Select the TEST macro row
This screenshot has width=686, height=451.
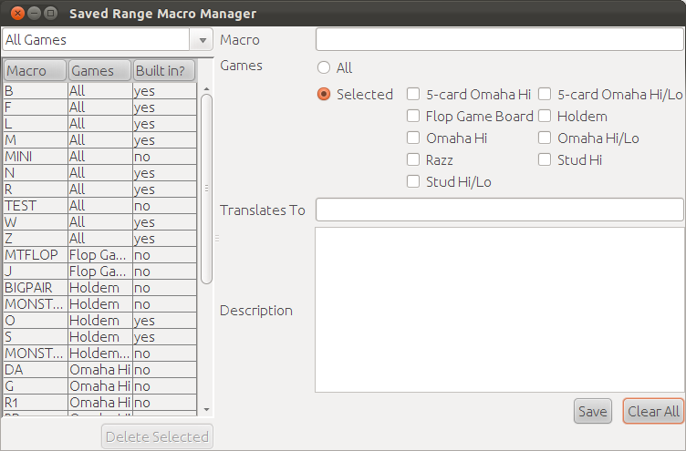click(x=100, y=206)
